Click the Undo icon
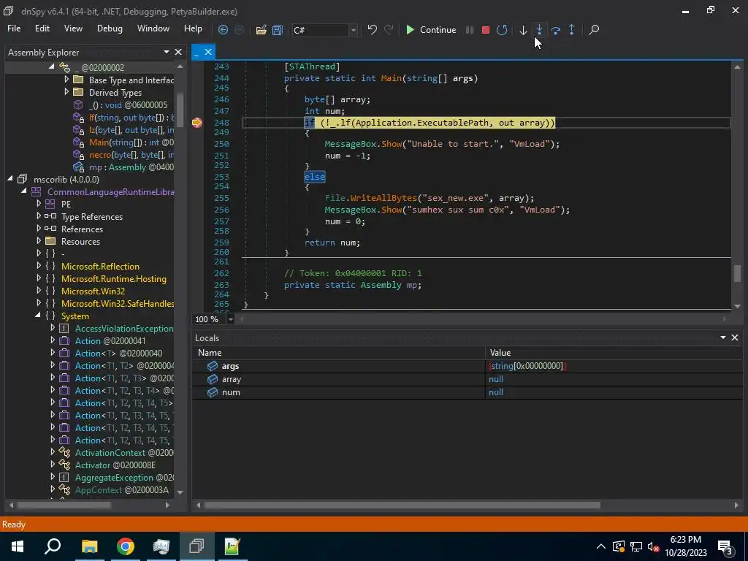The image size is (748, 561). tap(372, 30)
